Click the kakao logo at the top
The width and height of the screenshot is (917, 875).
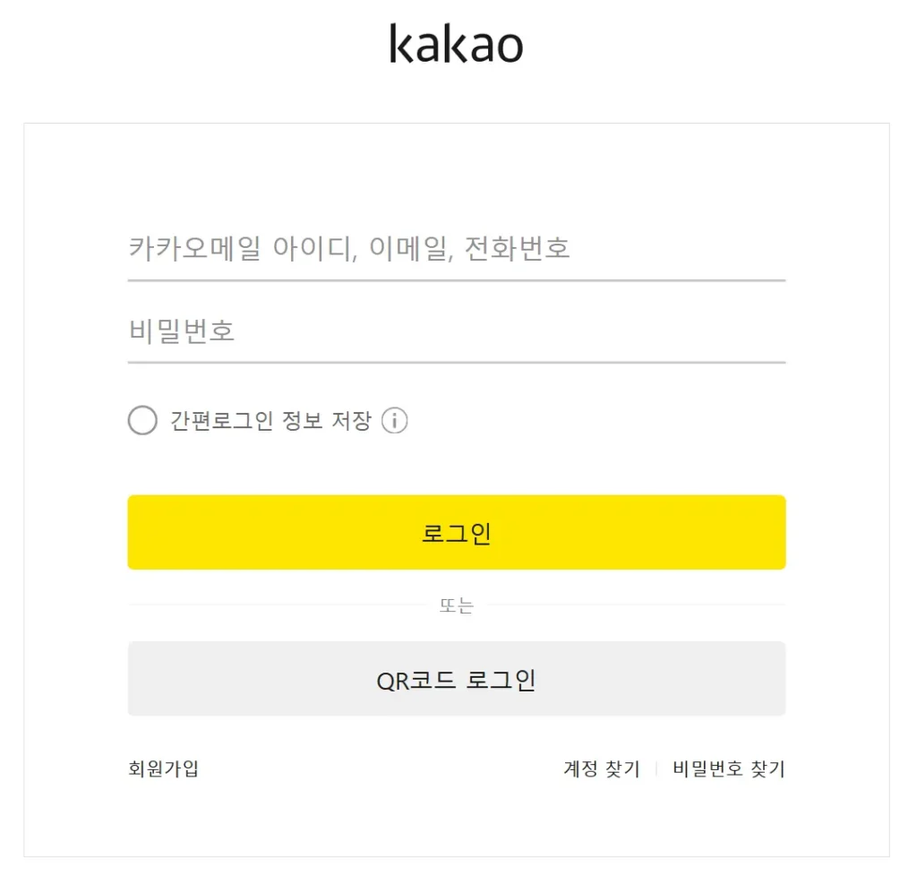pos(458,43)
